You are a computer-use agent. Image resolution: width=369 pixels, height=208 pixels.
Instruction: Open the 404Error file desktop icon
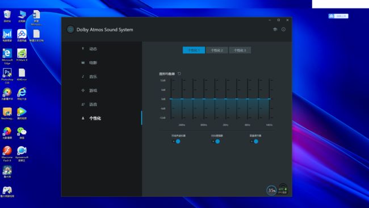22,74
